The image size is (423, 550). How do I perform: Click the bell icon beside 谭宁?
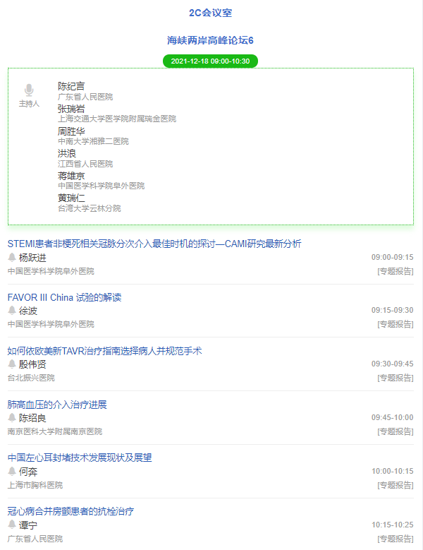[x=12, y=525]
